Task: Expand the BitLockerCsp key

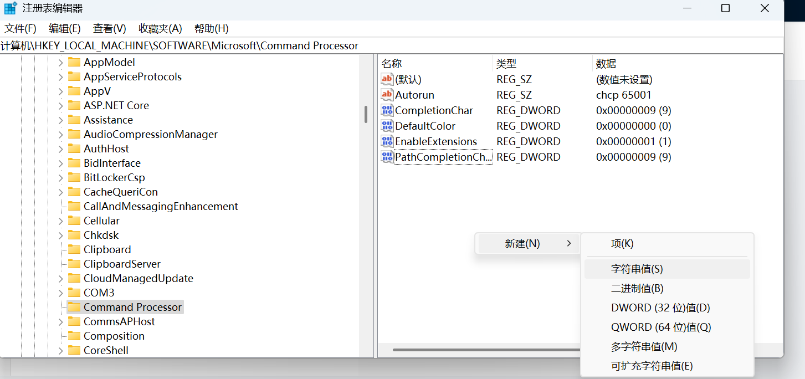Action: click(x=61, y=177)
